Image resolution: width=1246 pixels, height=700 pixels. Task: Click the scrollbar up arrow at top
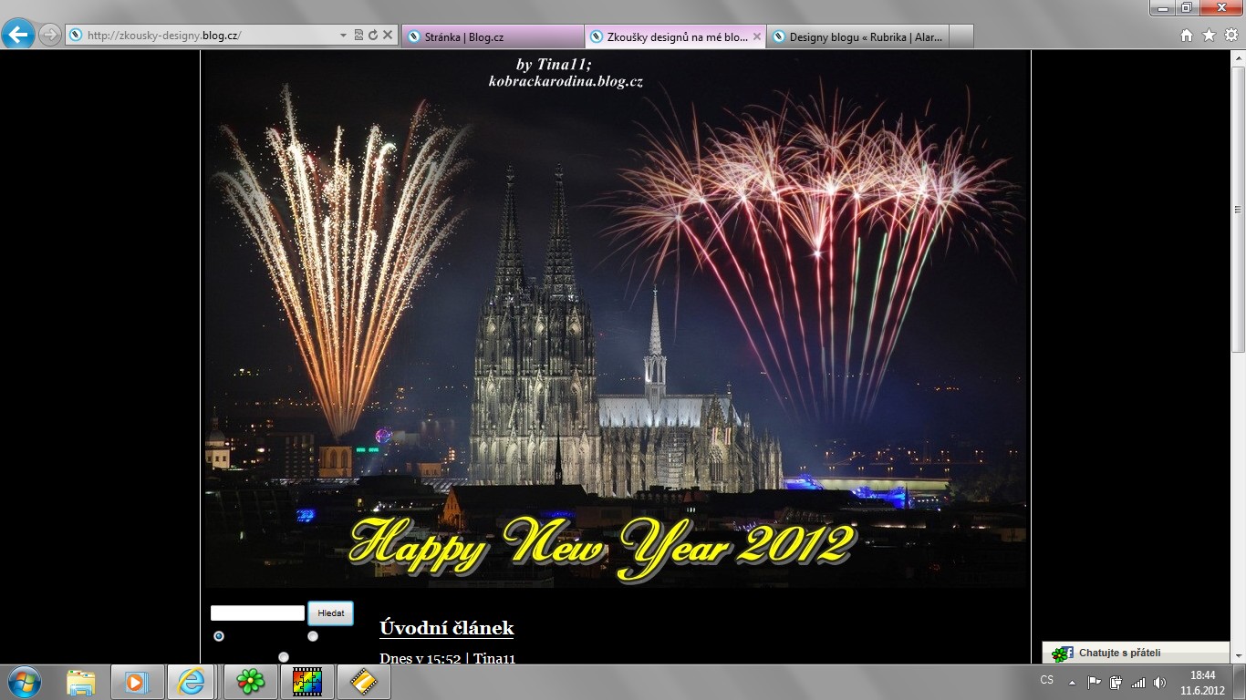[1238, 57]
